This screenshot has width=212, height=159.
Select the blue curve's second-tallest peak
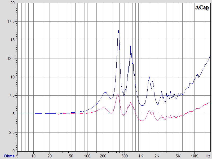pyautogui.click(x=130, y=46)
